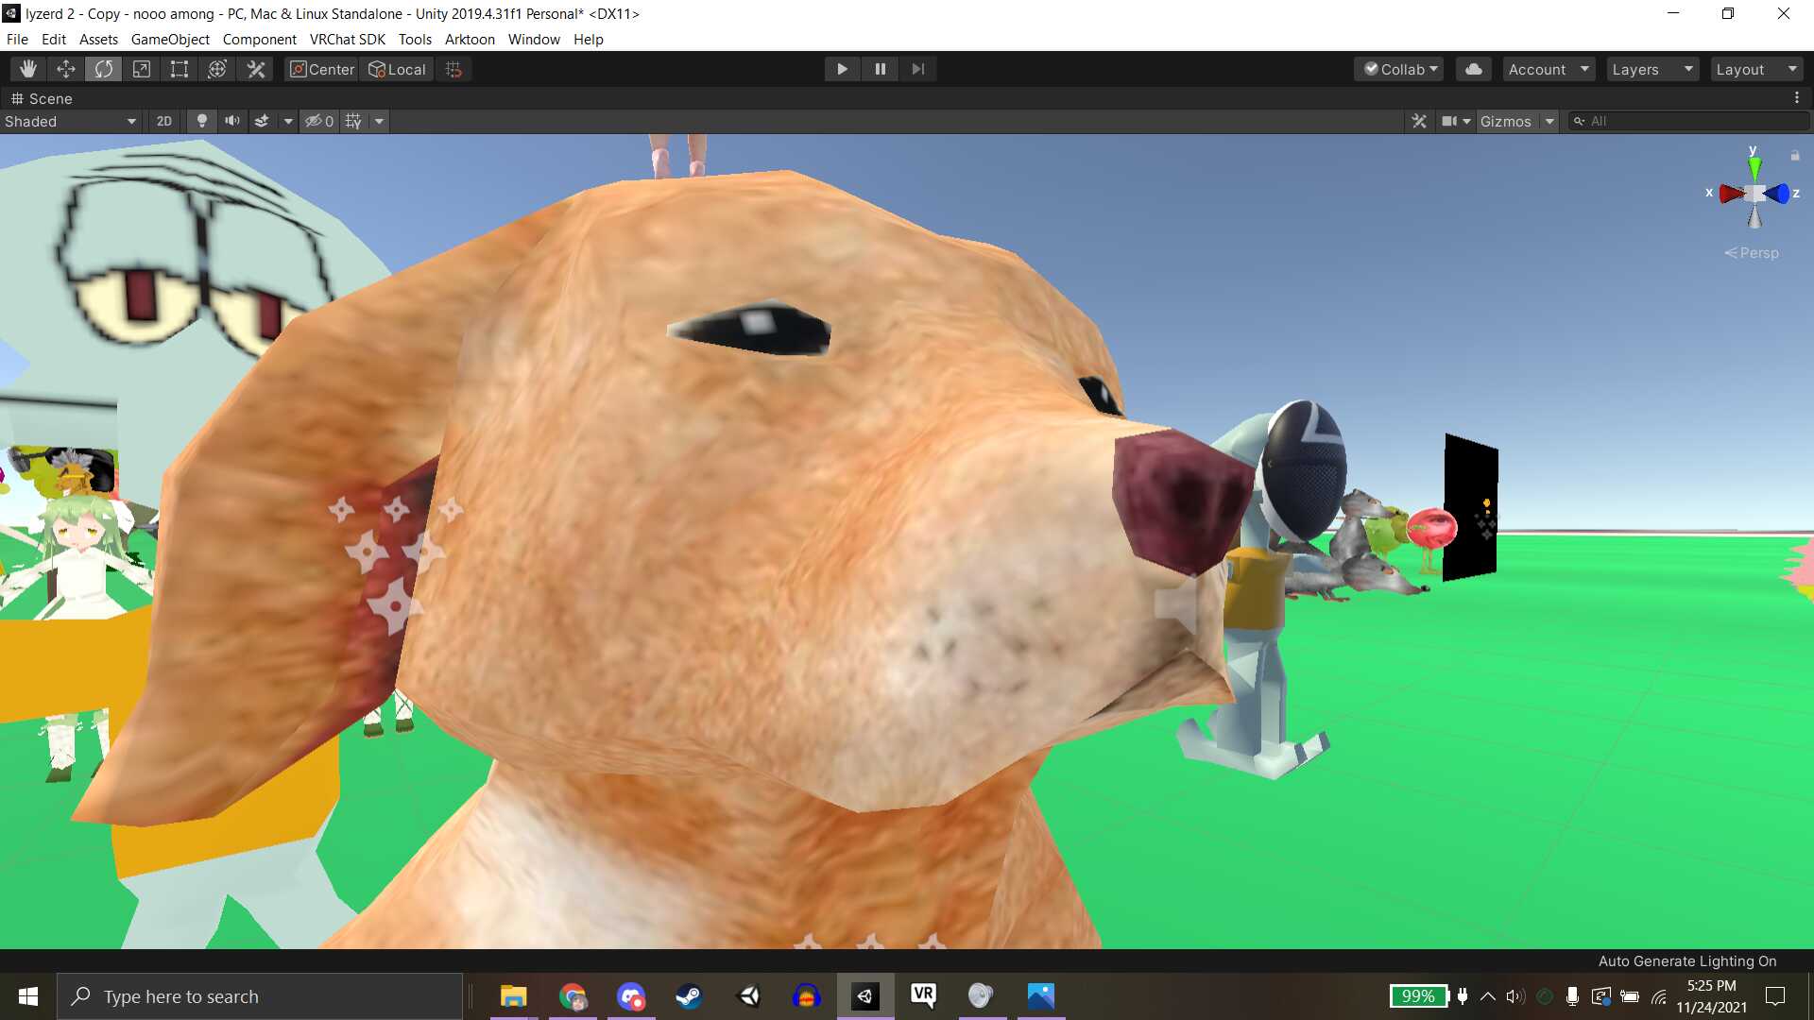Expand the Gizmos dropdown arrow
This screenshot has width=1814, height=1020.
tap(1549, 121)
